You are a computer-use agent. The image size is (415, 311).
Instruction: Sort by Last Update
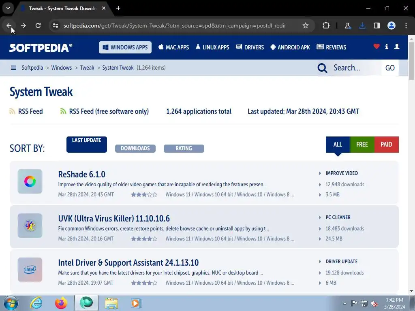point(87,145)
